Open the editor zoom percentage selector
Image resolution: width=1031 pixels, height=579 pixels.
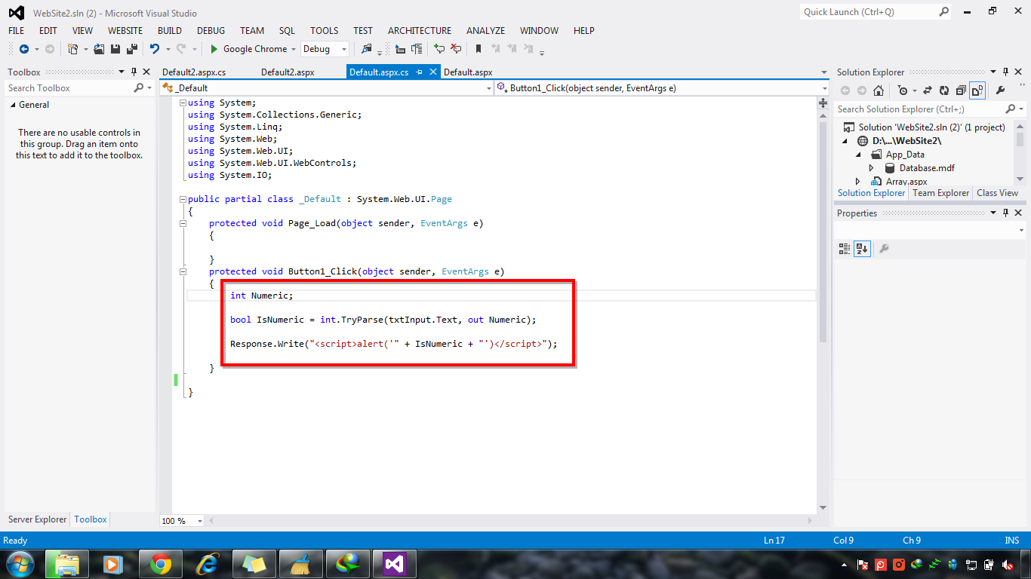click(199, 520)
